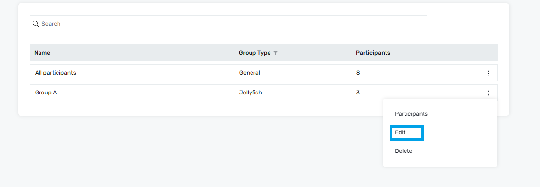Click the search magnifier icon
The width and height of the screenshot is (540, 187).
pos(35,24)
